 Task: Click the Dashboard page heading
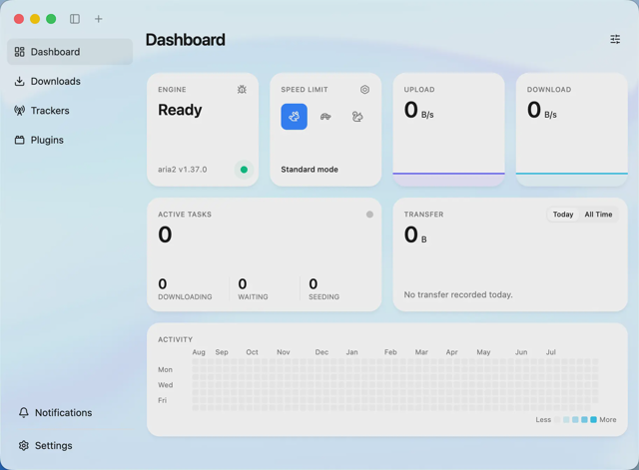185,40
